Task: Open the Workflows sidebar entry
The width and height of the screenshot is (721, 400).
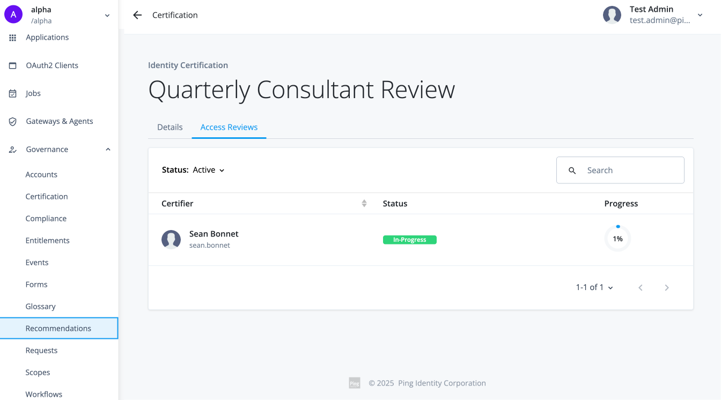Action: tap(43, 394)
